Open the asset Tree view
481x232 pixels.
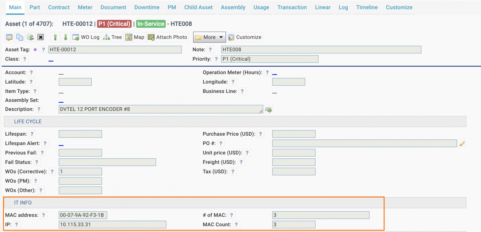click(112, 37)
